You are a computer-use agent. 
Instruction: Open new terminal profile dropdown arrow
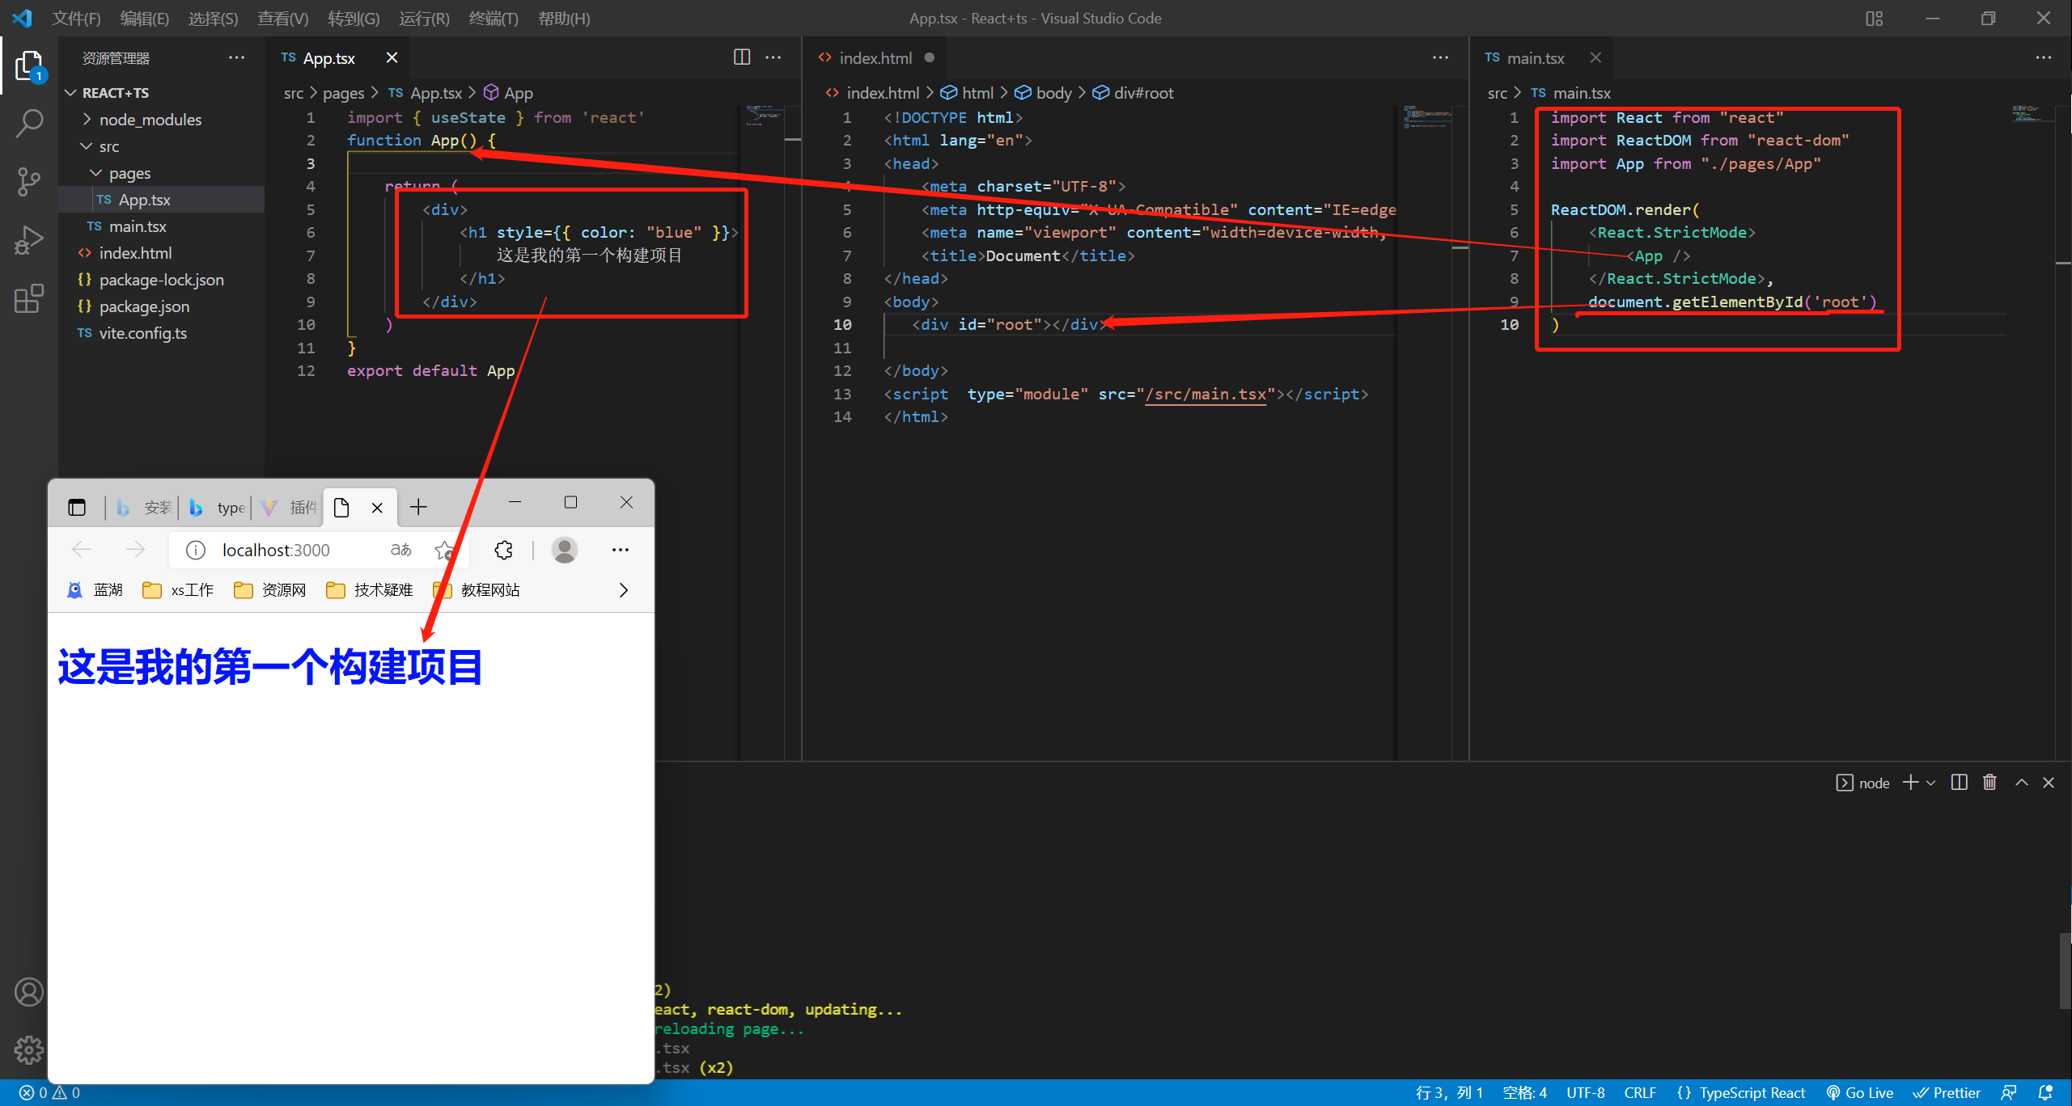(x=1930, y=782)
